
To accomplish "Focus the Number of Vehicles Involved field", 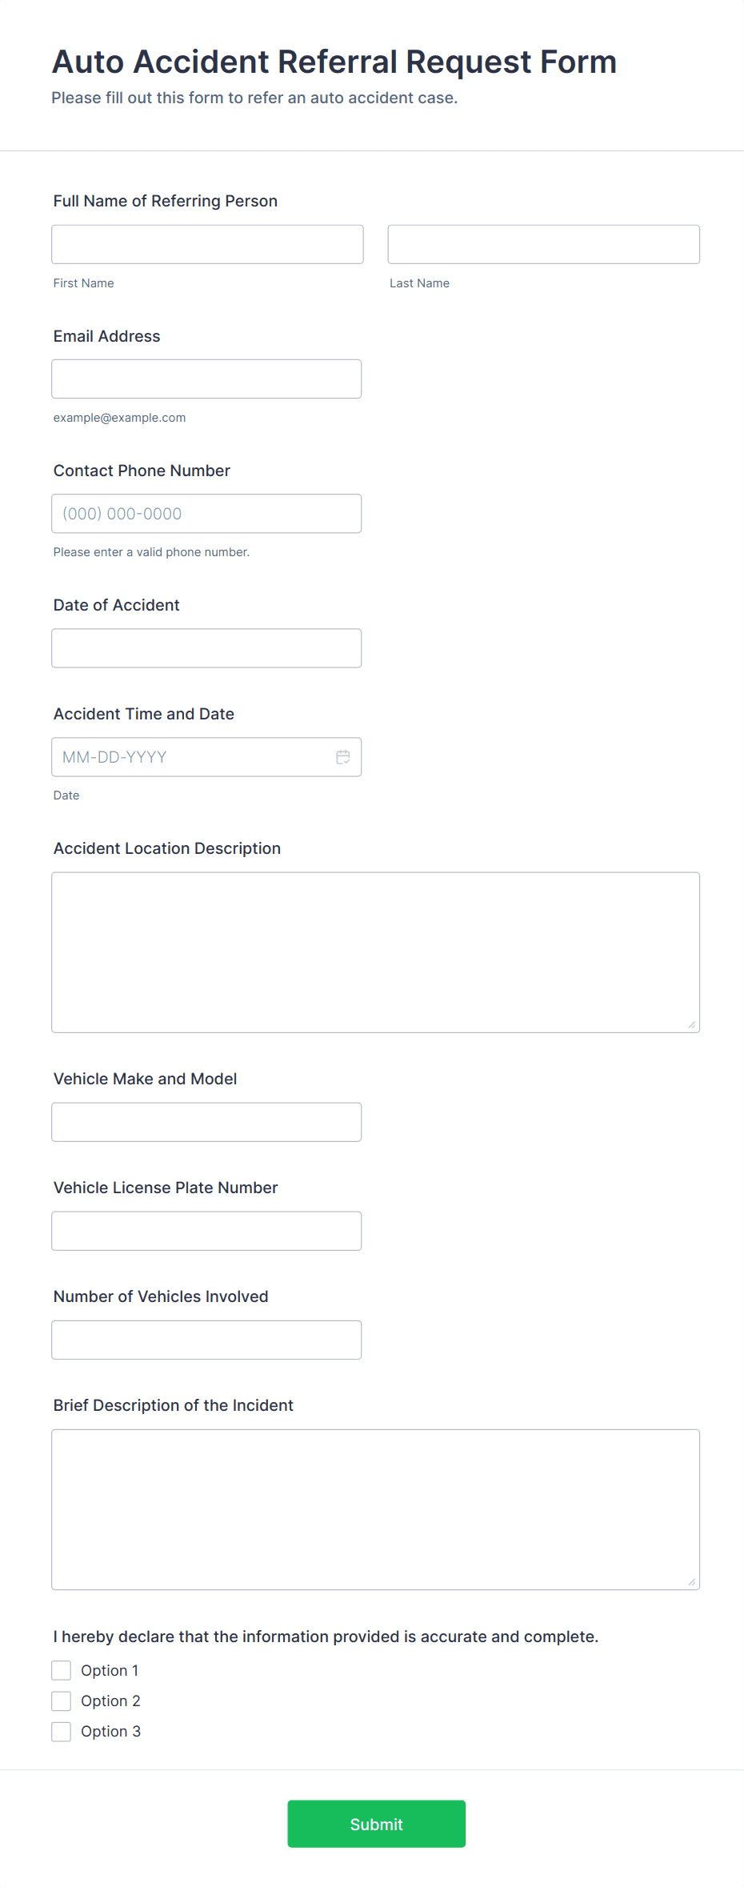I will [206, 1339].
